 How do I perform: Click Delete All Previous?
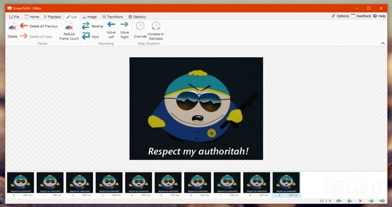[39, 26]
